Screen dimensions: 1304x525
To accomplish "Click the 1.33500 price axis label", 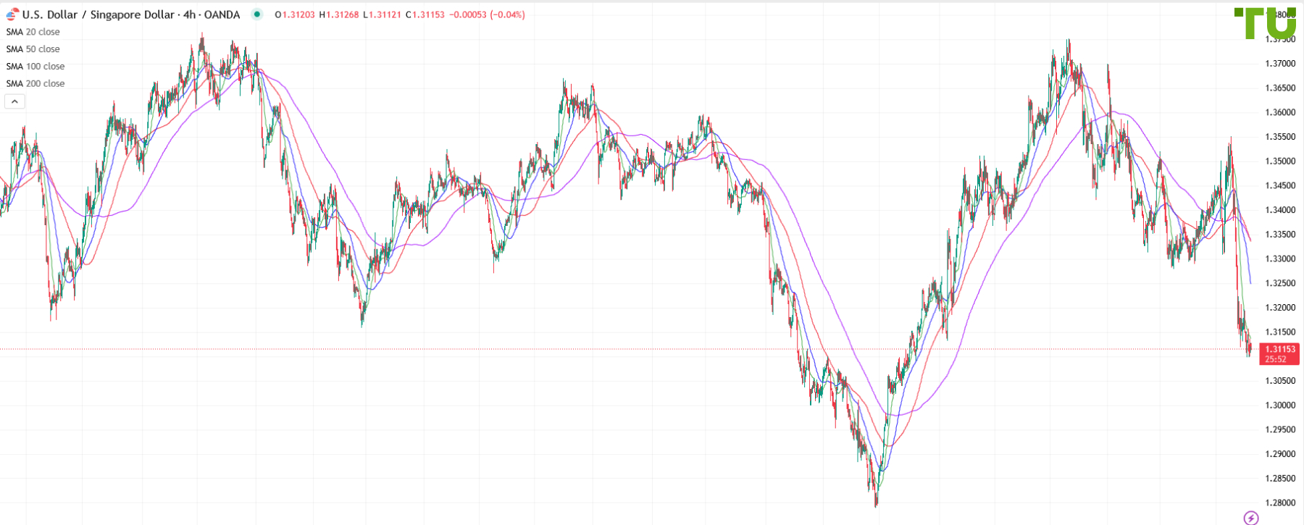I will pyautogui.click(x=1280, y=235).
